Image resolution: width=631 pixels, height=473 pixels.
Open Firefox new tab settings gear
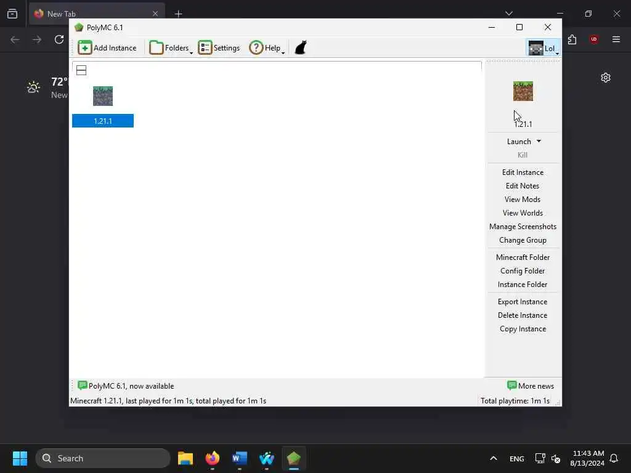click(x=606, y=78)
